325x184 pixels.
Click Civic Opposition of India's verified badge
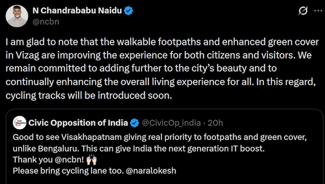135,123
